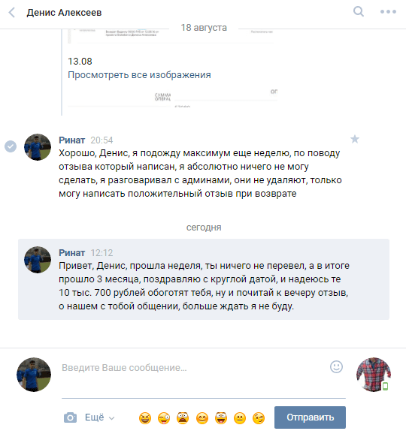Expand the Ещё attachments dropdown
Screen dimensions: 406x440
(100, 417)
